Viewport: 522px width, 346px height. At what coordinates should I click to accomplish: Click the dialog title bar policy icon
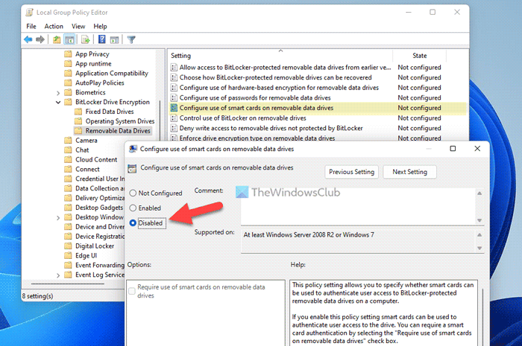pyautogui.click(x=133, y=149)
